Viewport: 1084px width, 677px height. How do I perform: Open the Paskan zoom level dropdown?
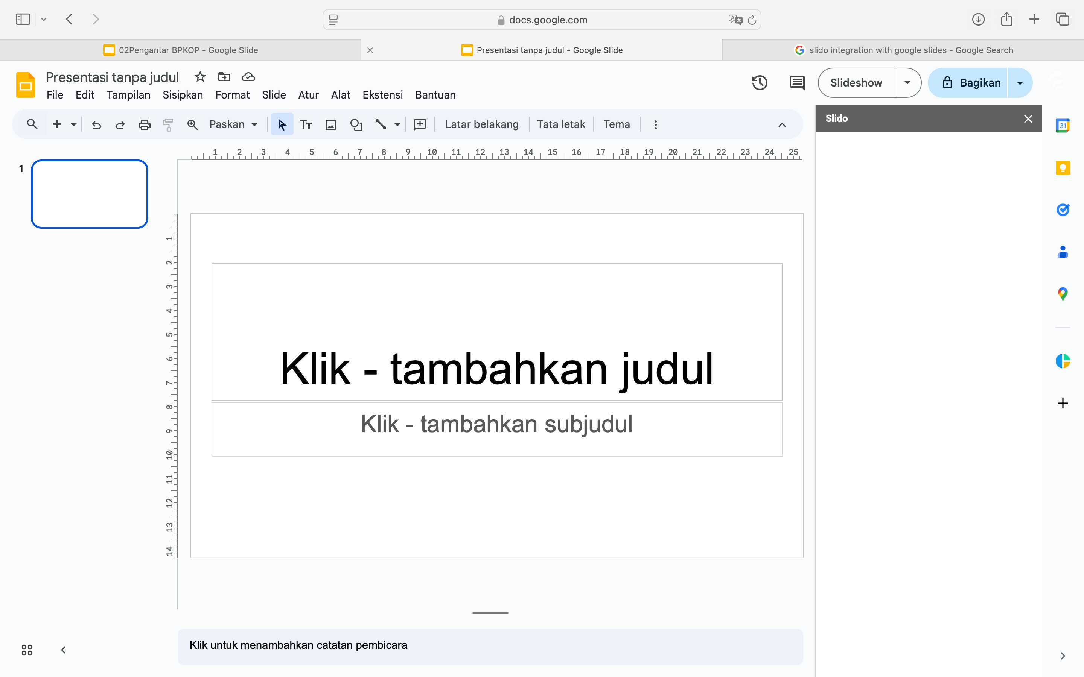coord(233,124)
